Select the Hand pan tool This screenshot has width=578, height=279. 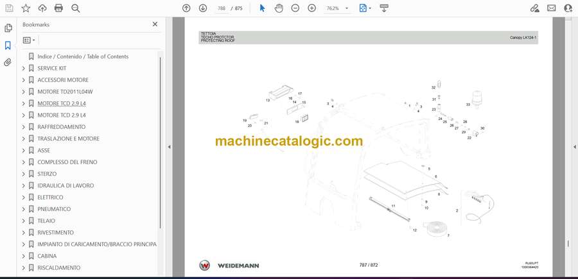click(x=279, y=8)
